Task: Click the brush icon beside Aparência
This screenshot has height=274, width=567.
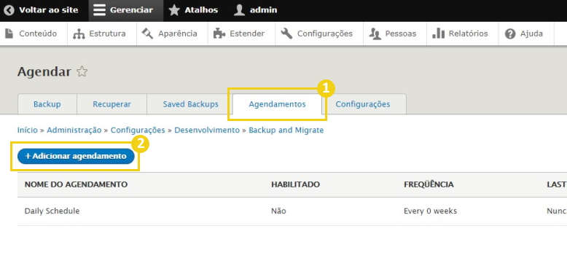Action: 147,34
